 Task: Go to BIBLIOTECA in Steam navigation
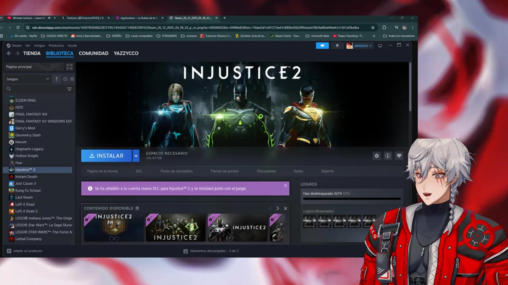click(60, 53)
